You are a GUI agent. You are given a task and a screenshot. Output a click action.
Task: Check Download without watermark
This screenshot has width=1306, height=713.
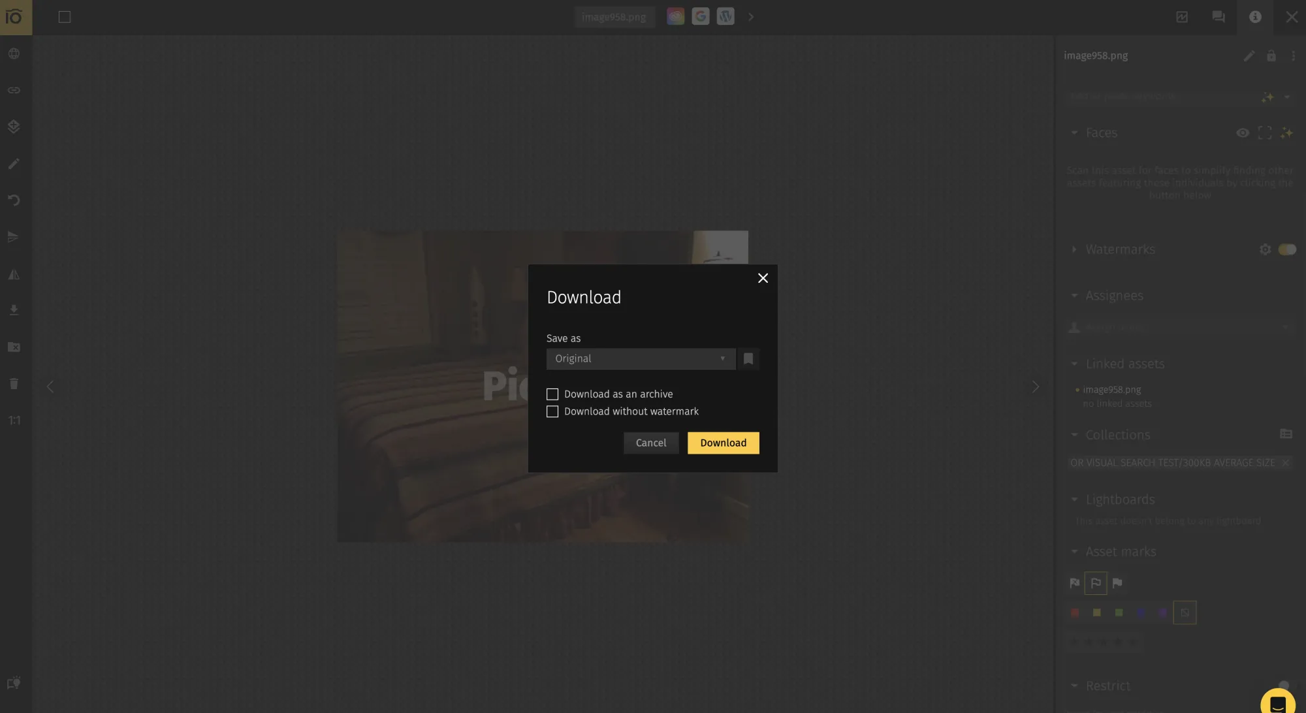552,412
